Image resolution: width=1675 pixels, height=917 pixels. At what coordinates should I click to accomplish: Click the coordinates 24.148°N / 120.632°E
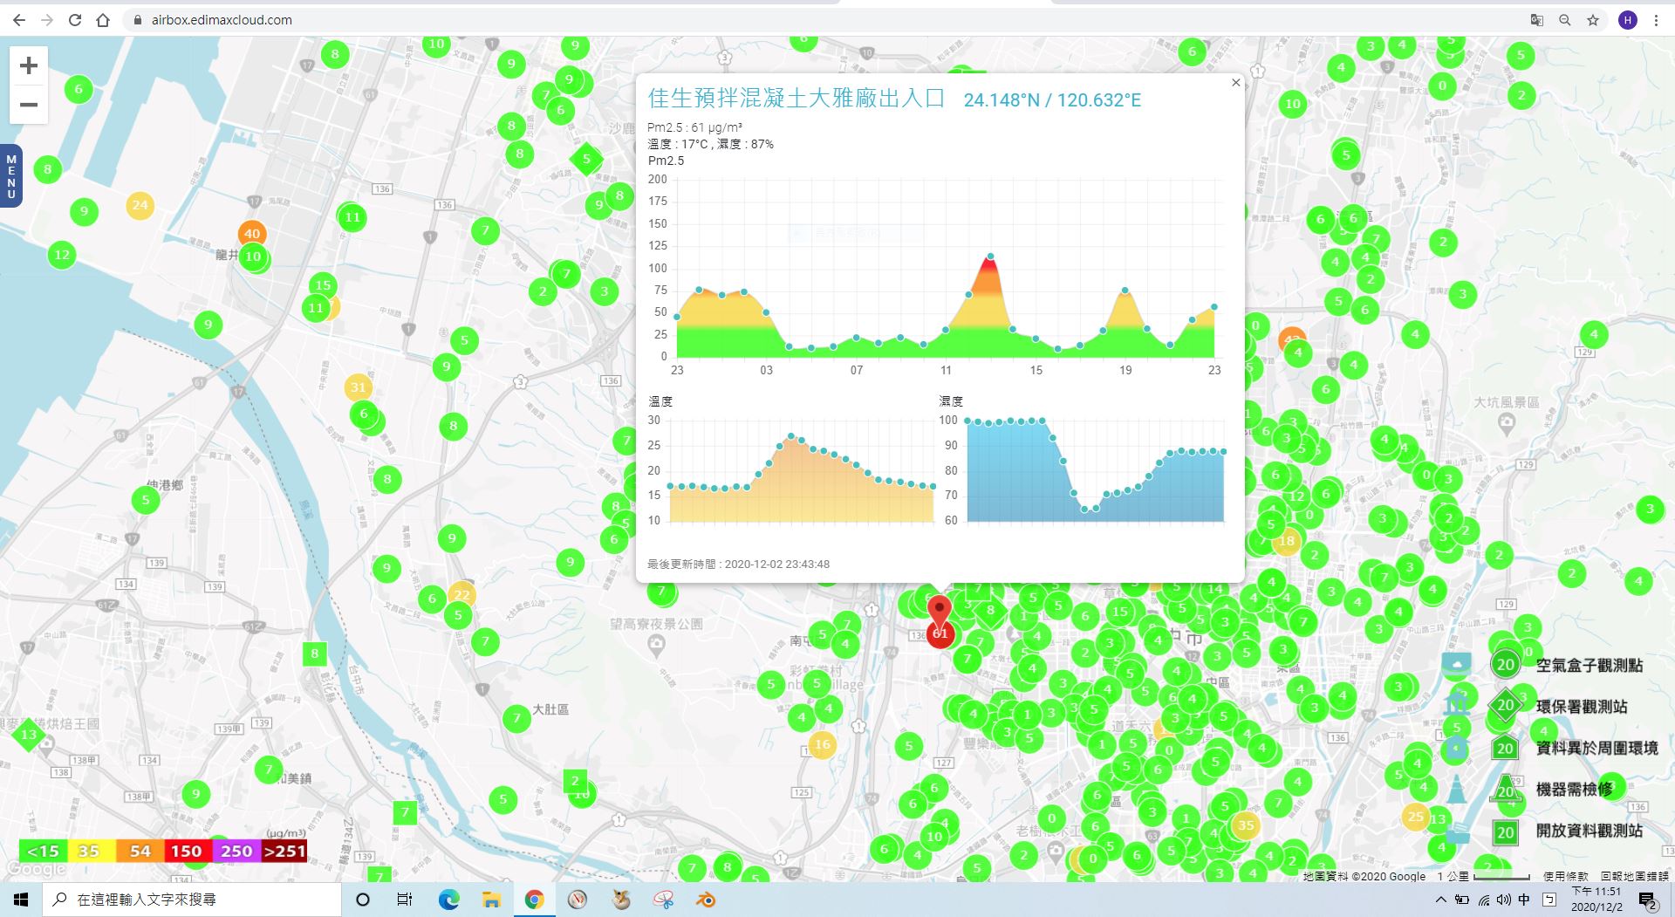point(1052,100)
